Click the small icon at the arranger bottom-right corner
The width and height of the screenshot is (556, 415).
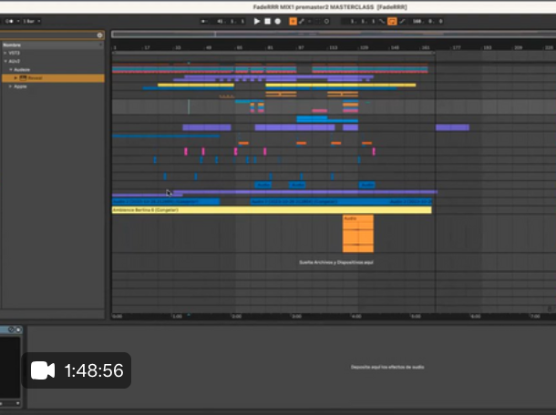550,309
